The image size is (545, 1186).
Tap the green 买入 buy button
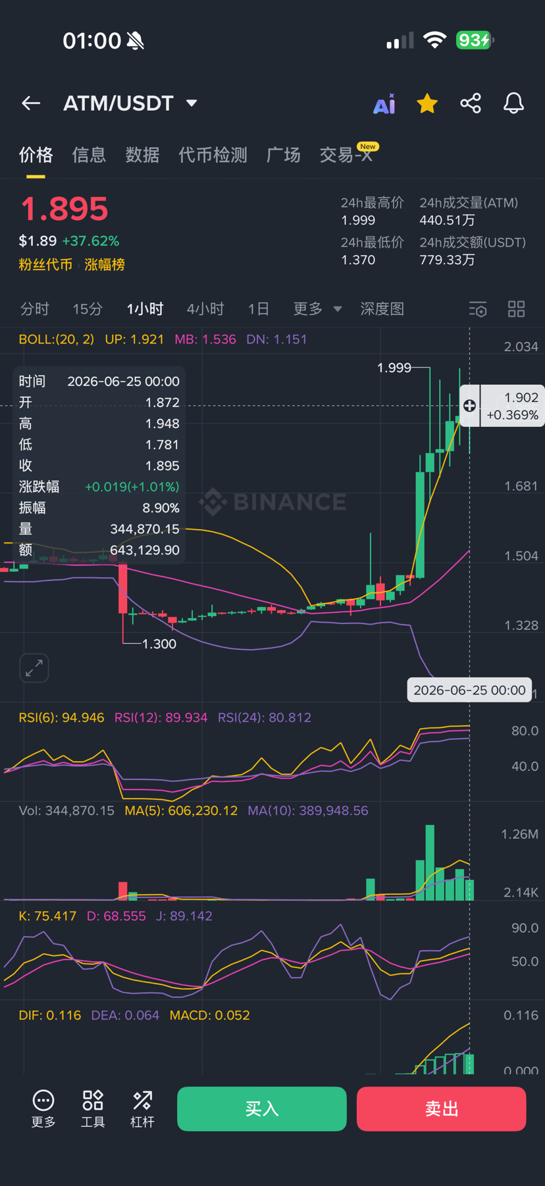[262, 1109]
